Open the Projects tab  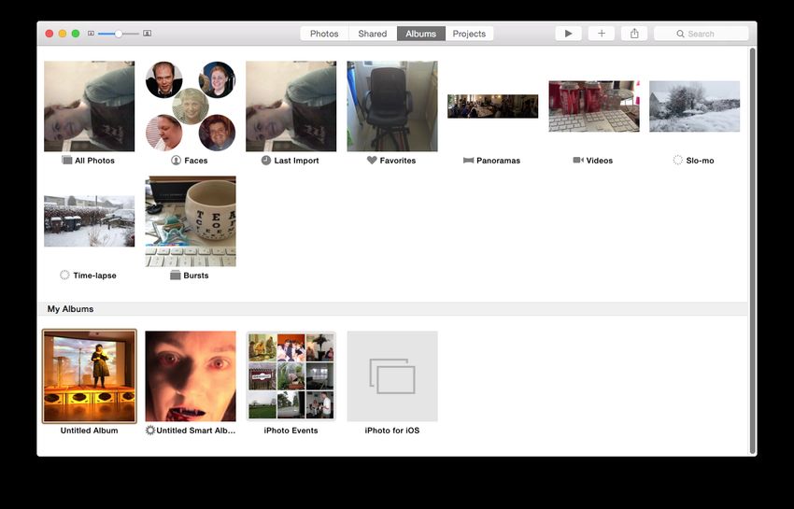(469, 34)
